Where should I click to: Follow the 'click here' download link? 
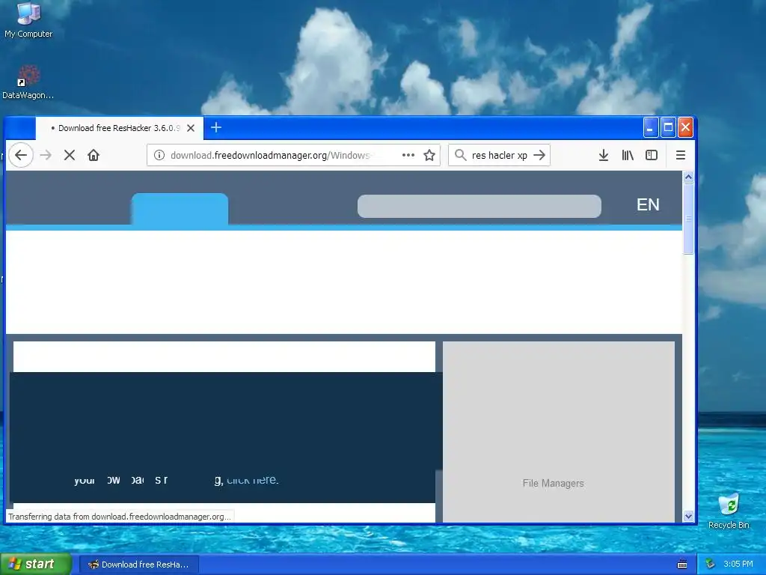pos(253,480)
